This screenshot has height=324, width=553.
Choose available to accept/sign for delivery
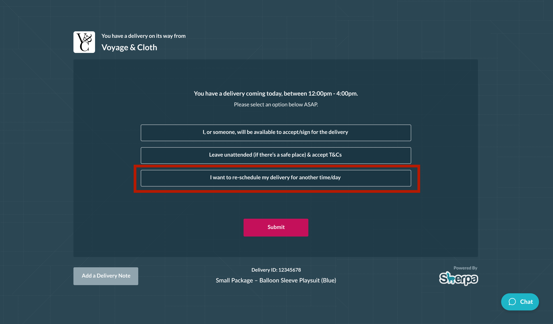coord(276,133)
